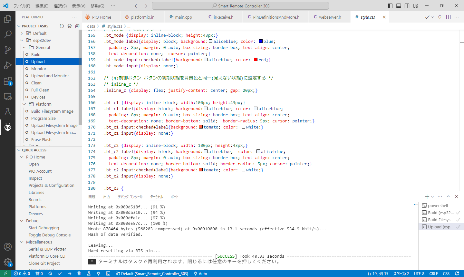
Task: Open the Extensions view in the activity bar
Action: pyautogui.click(x=8, y=81)
